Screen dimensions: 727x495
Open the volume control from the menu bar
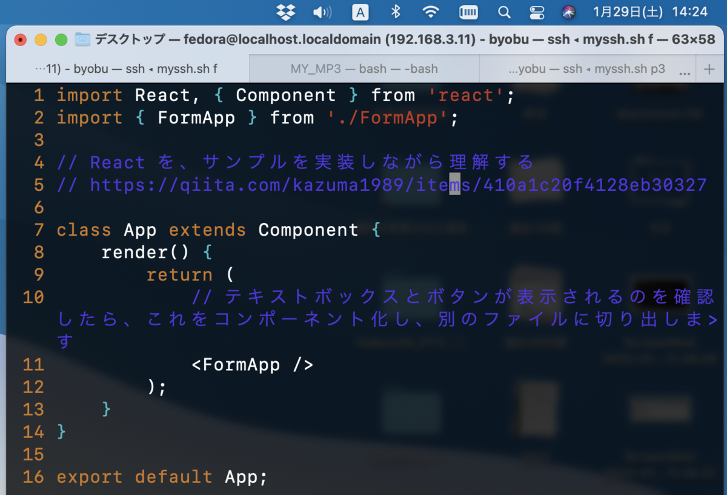[x=322, y=12]
